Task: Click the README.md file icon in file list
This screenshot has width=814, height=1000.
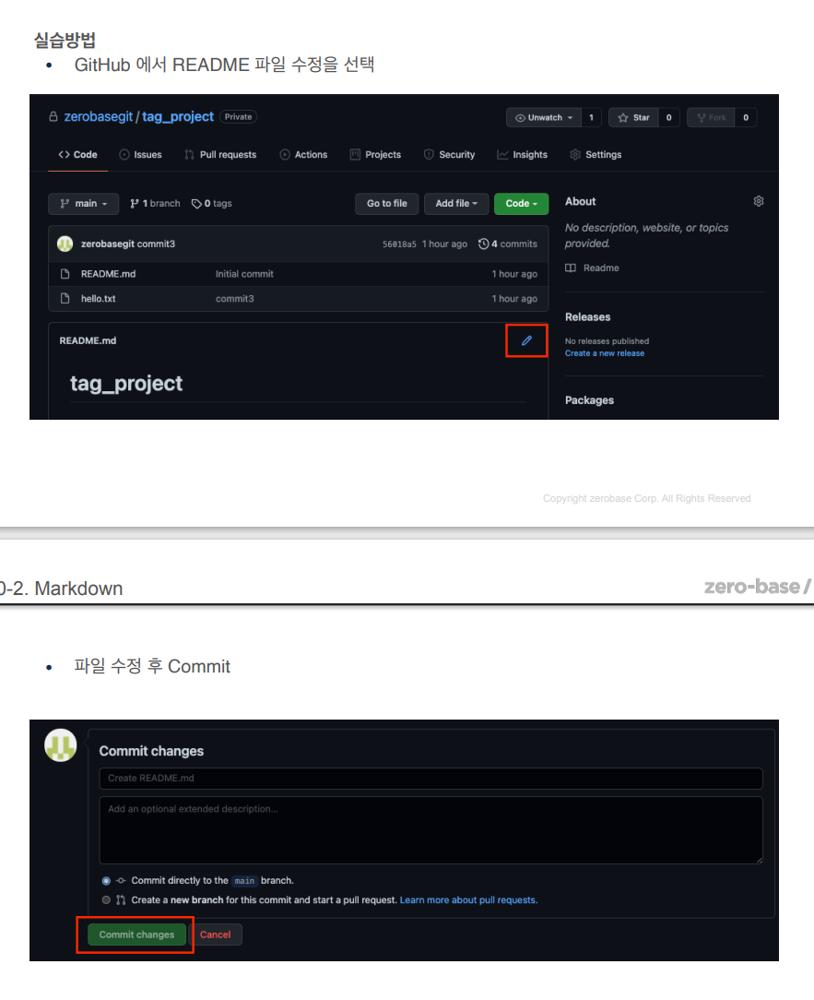Action: pyautogui.click(x=65, y=274)
